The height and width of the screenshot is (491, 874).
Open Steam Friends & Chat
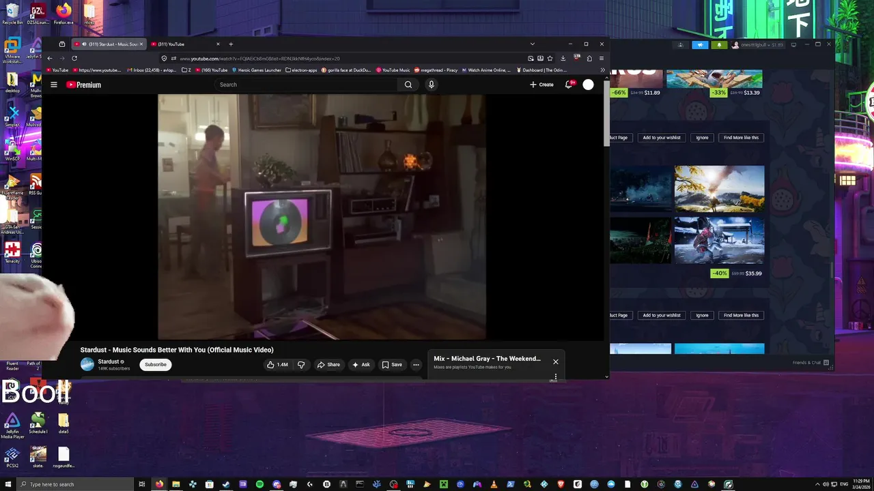click(x=810, y=363)
